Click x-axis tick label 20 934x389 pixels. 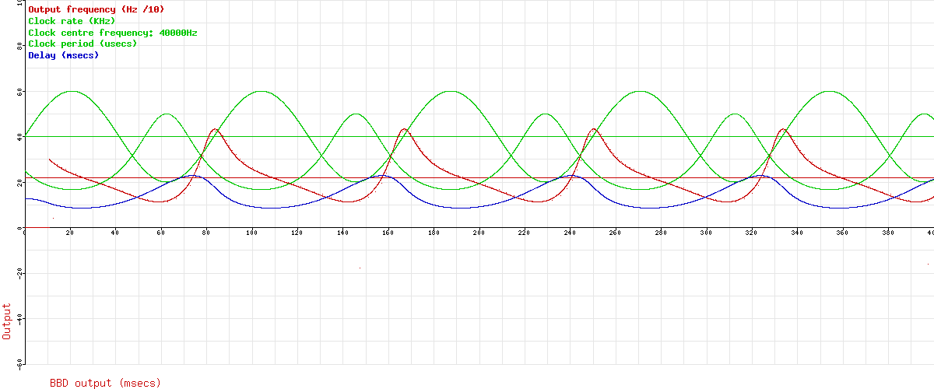pos(70,233)
